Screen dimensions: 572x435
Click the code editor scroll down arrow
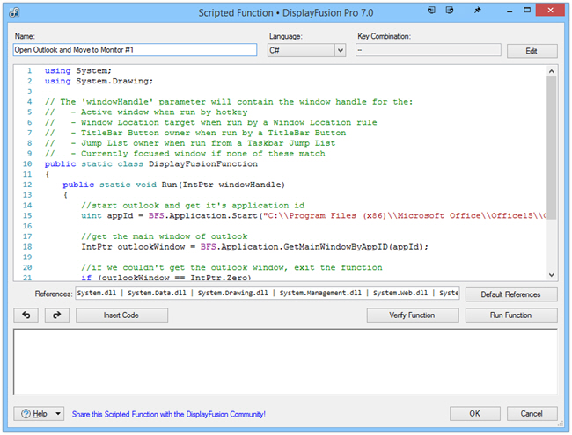pos(551,275)
